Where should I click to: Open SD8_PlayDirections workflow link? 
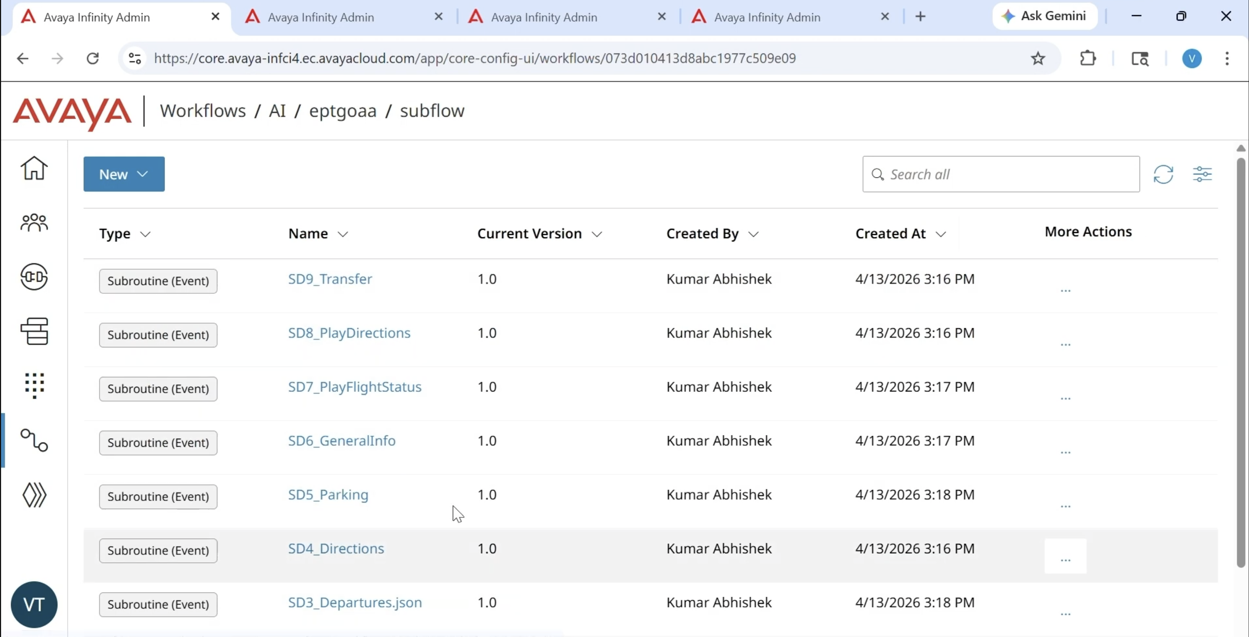349,333
